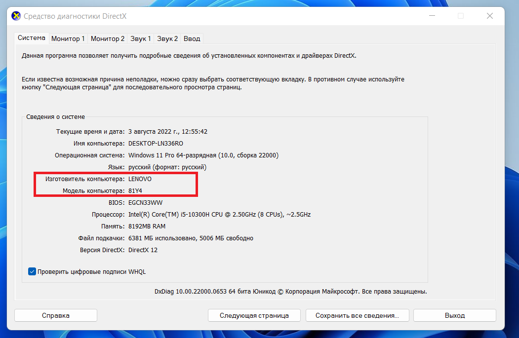Screen dimensions: 519x338
Task: Open the Монитор 2 tab
Action: (108, 38)
